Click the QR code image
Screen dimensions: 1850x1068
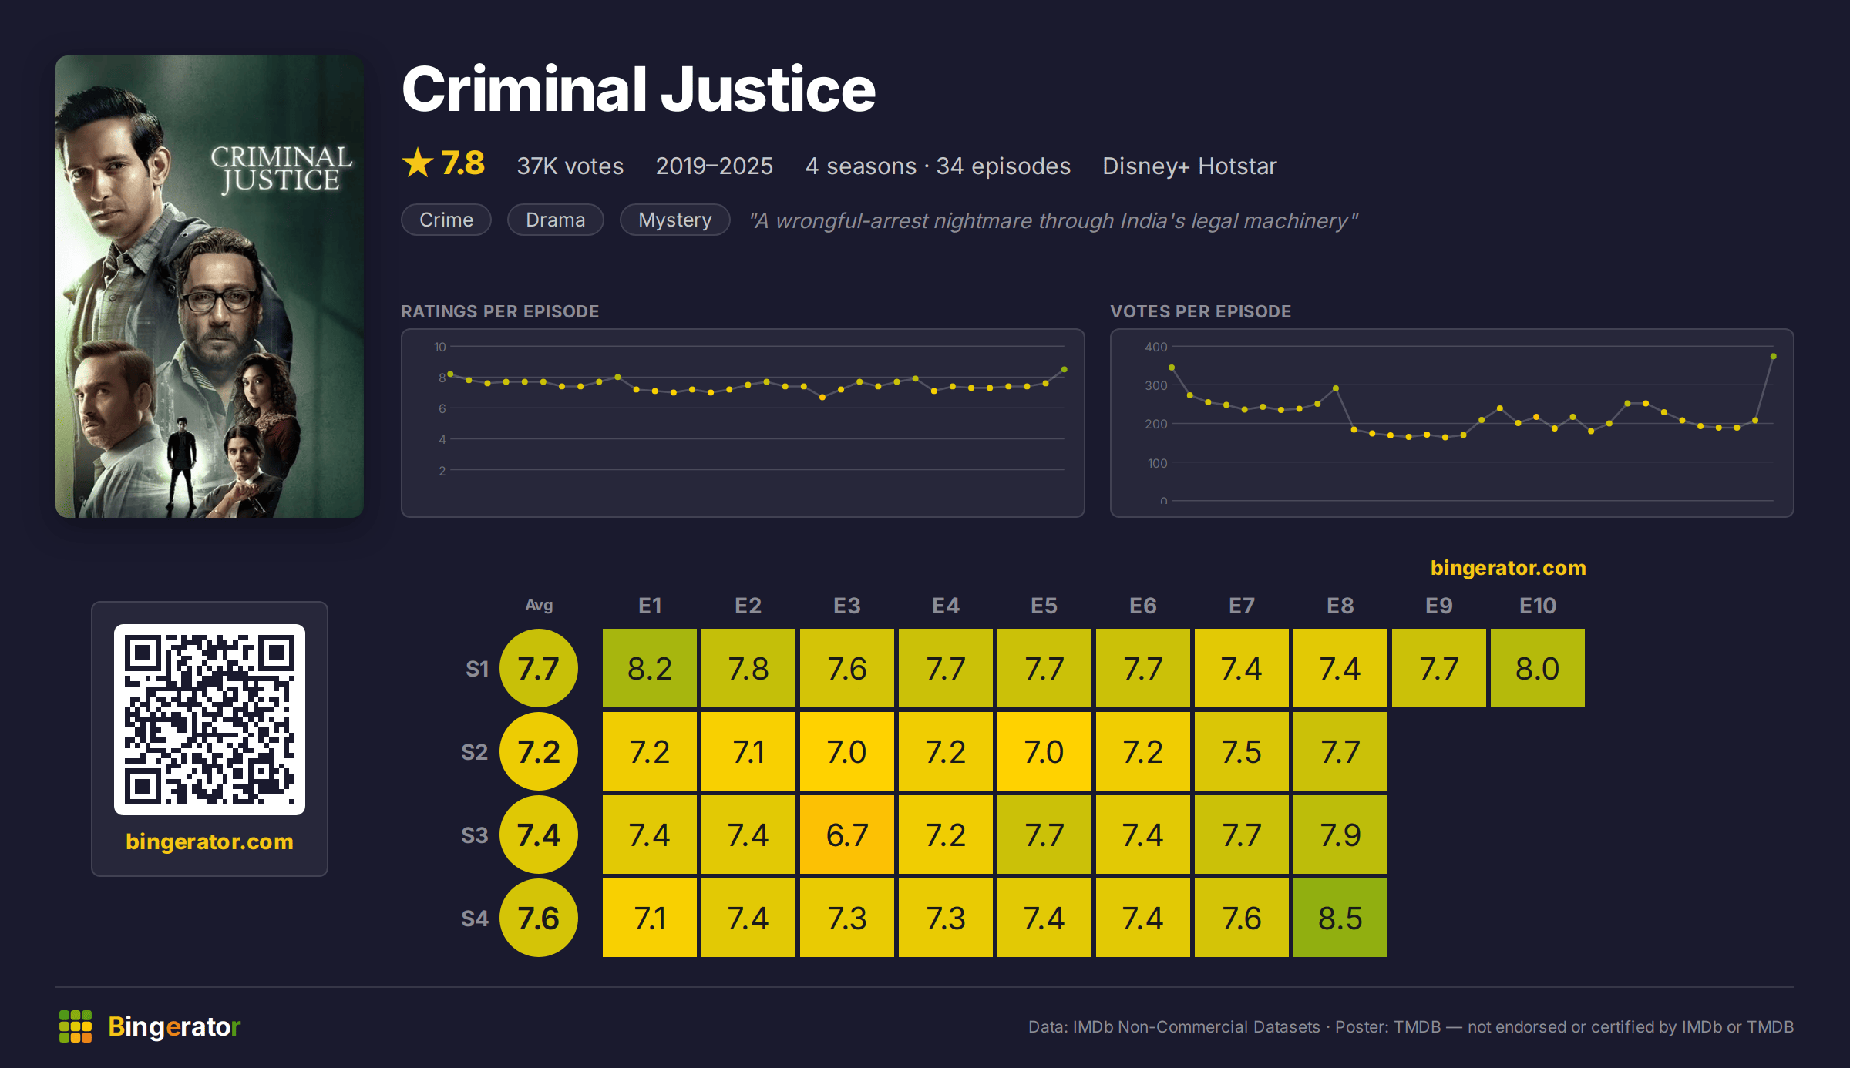(x=210, y=720)
